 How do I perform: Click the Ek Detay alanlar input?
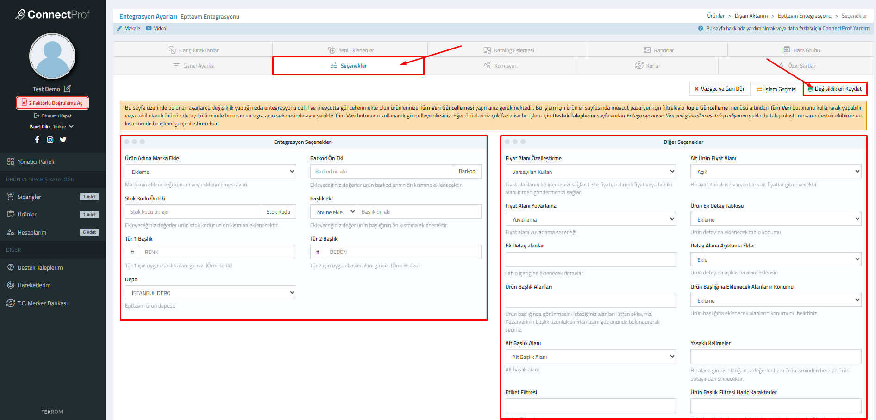(x=591, y=259)
